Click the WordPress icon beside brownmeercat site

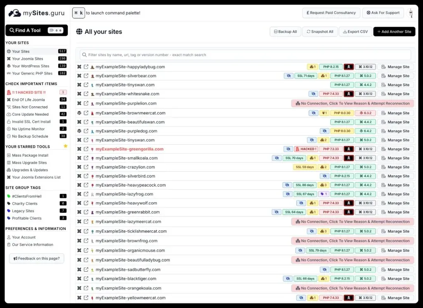click(x=79, y=112)
